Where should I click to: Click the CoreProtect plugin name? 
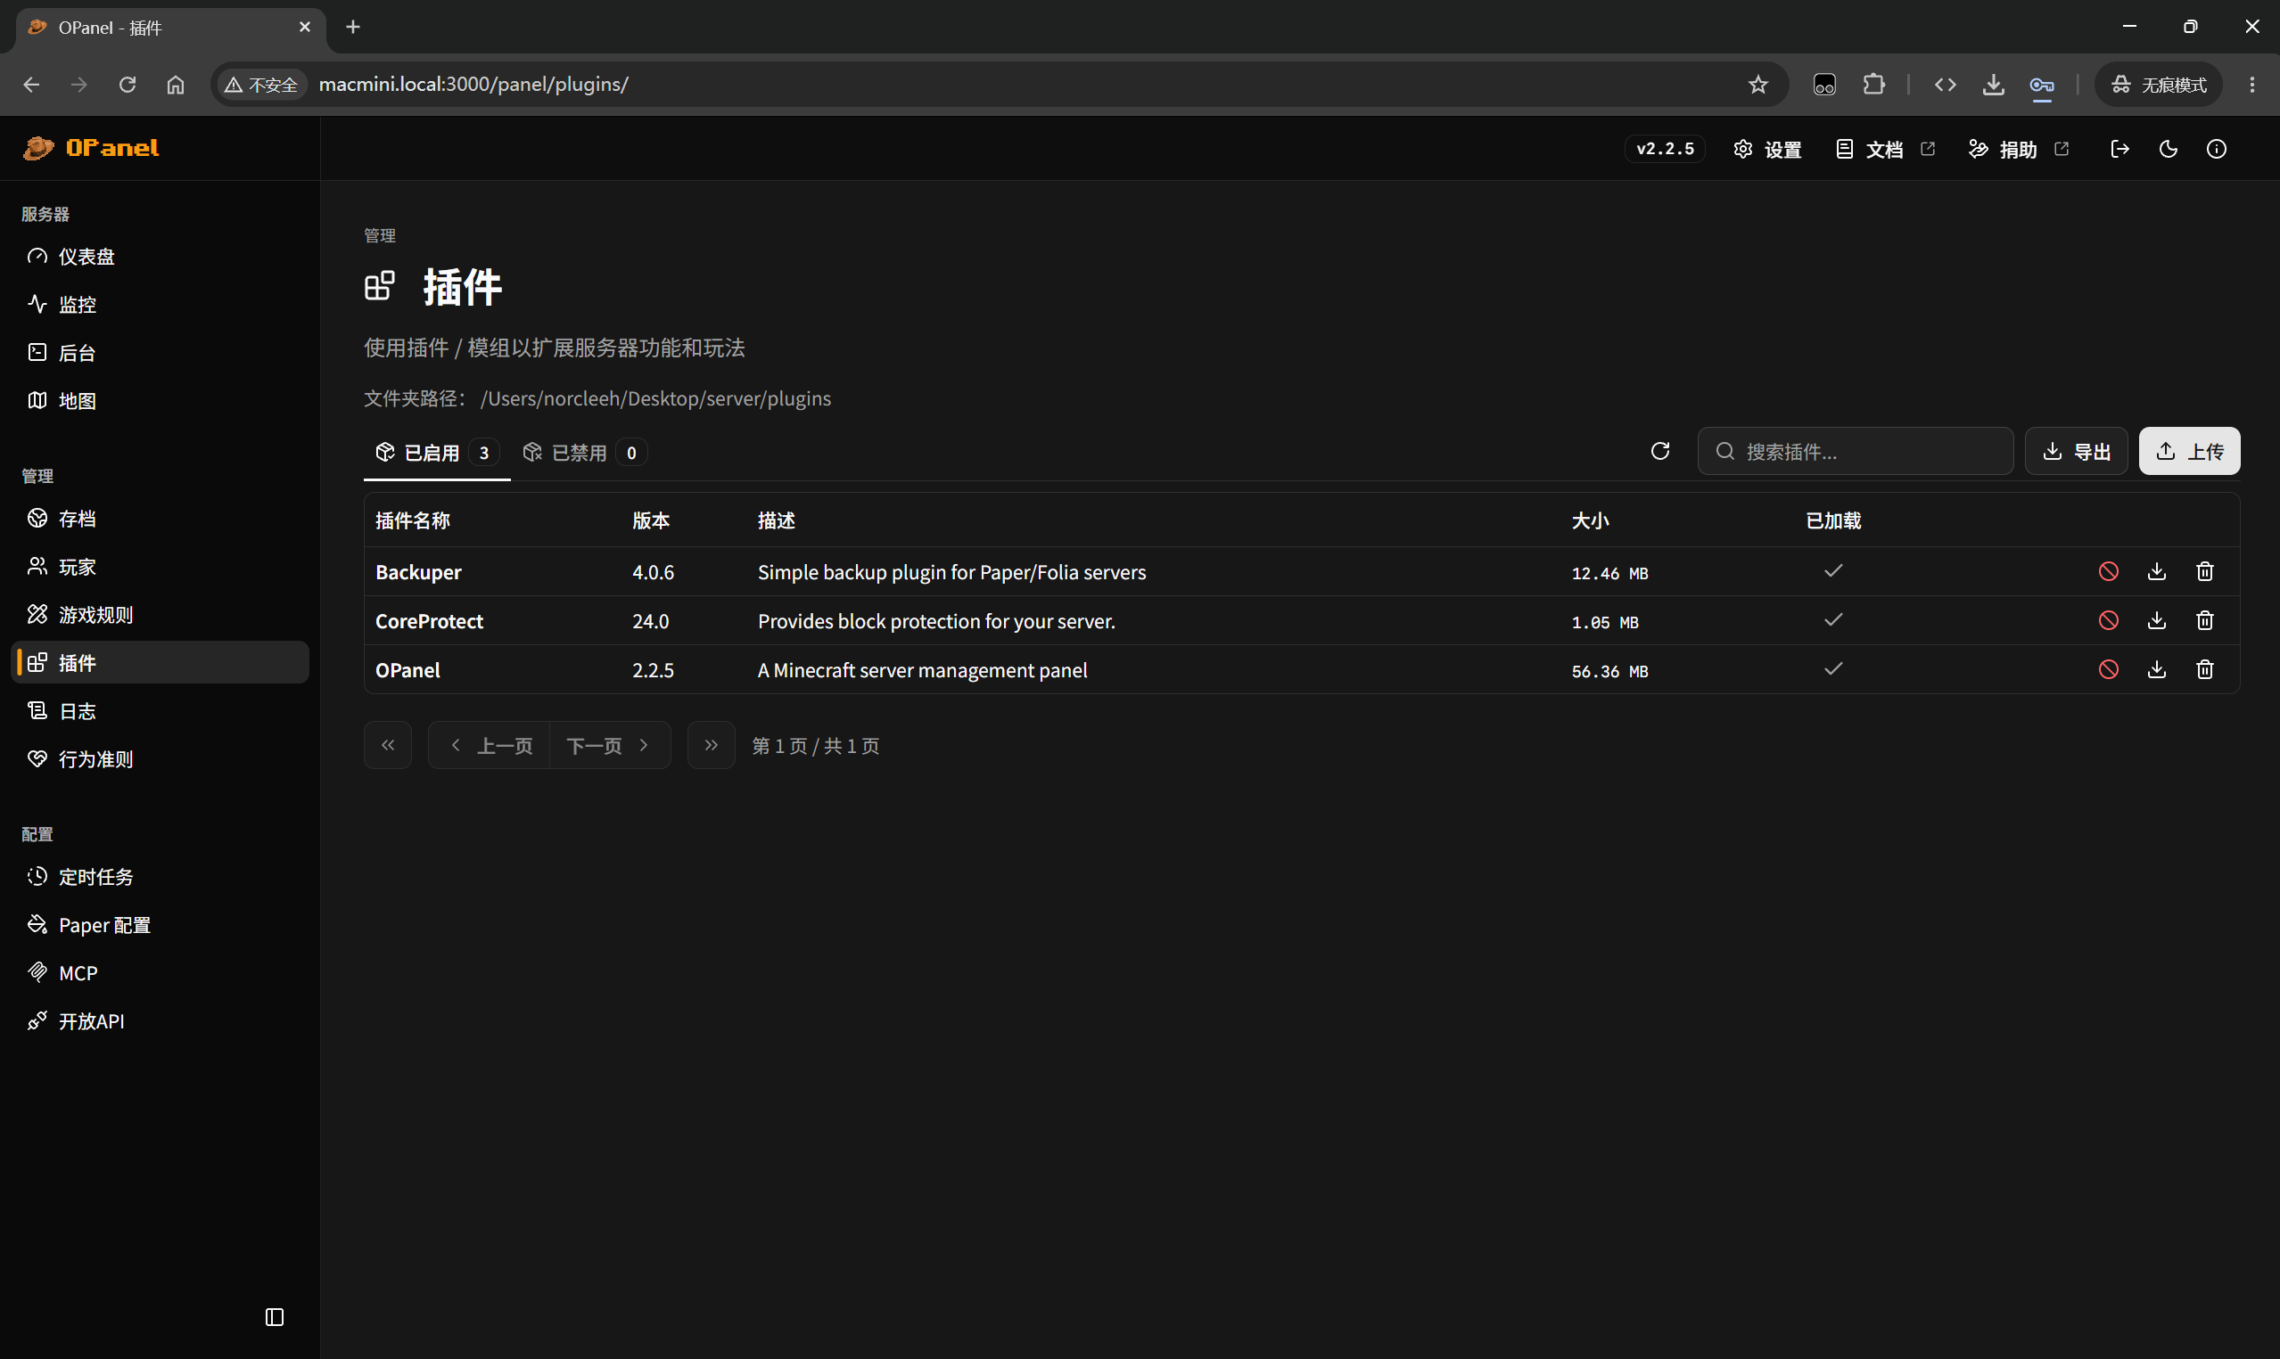pos(429,620)
